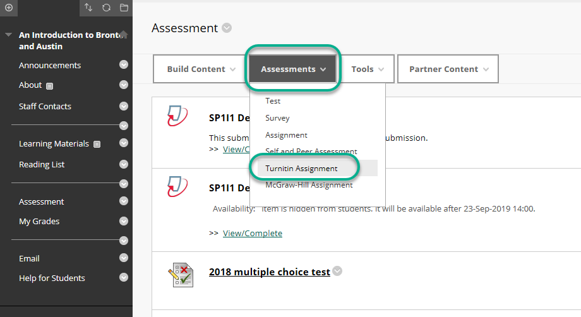581x317 pixels.
Task: Open options chevron for Help for Students
Action: click(124, 277)
